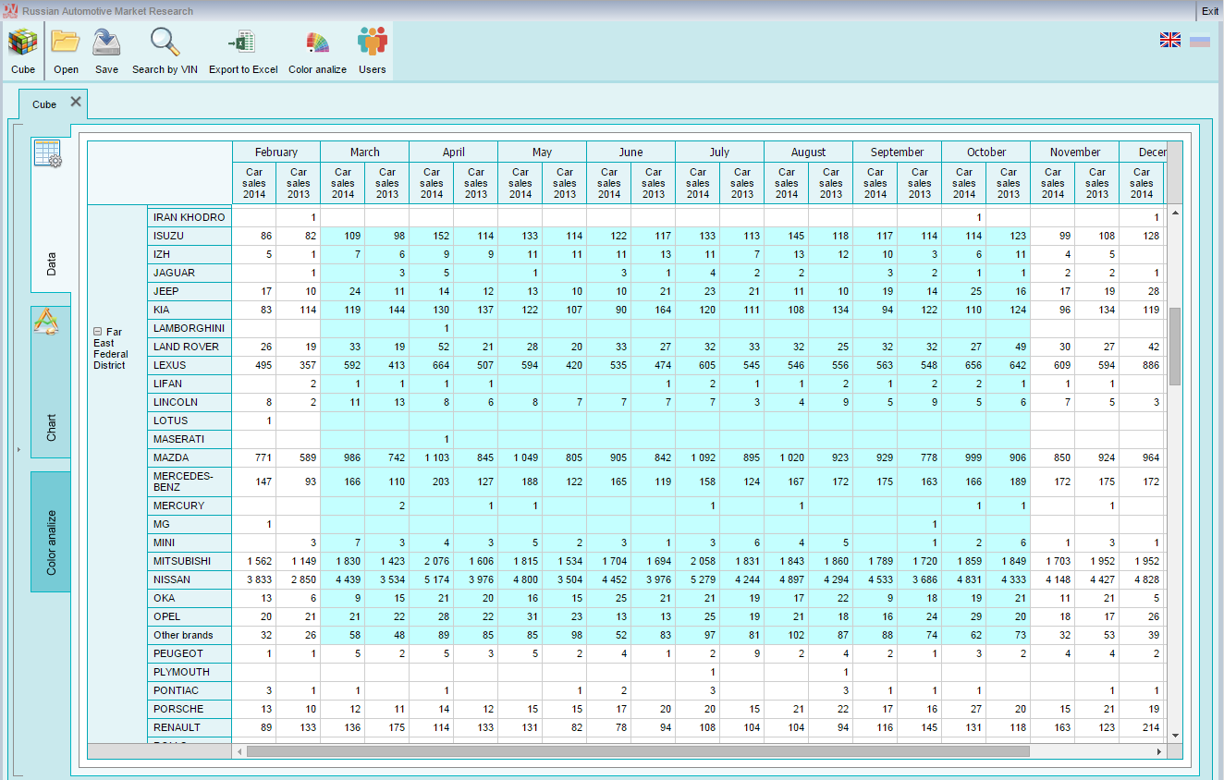Select the KIA row header
1224x780 pixels.
pyautogui.click(x=190, y=310)
